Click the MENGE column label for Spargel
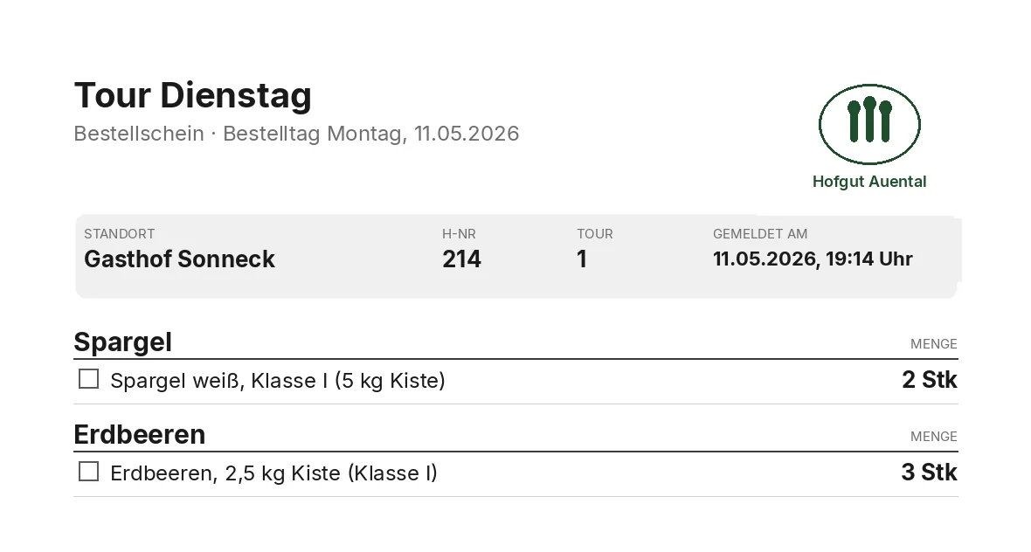 [934, 343]
